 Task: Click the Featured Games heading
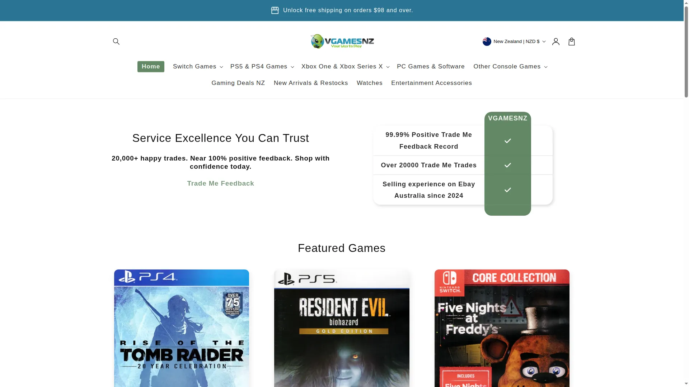pos(342,248)
